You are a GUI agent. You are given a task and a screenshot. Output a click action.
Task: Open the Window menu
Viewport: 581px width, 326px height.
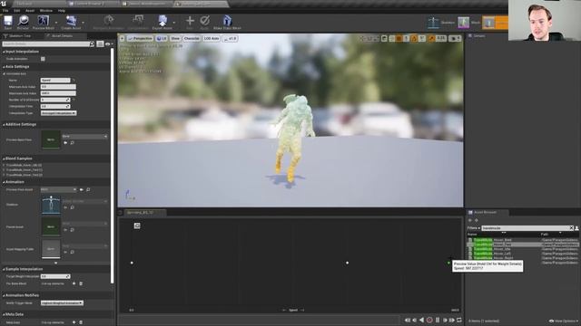pyautogui.click(x=46, y=11)
